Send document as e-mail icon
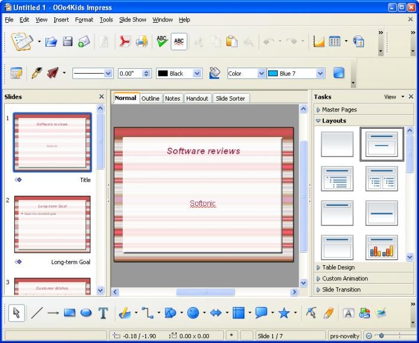This screenshot has width=419, height=343. tap(84, 42)
